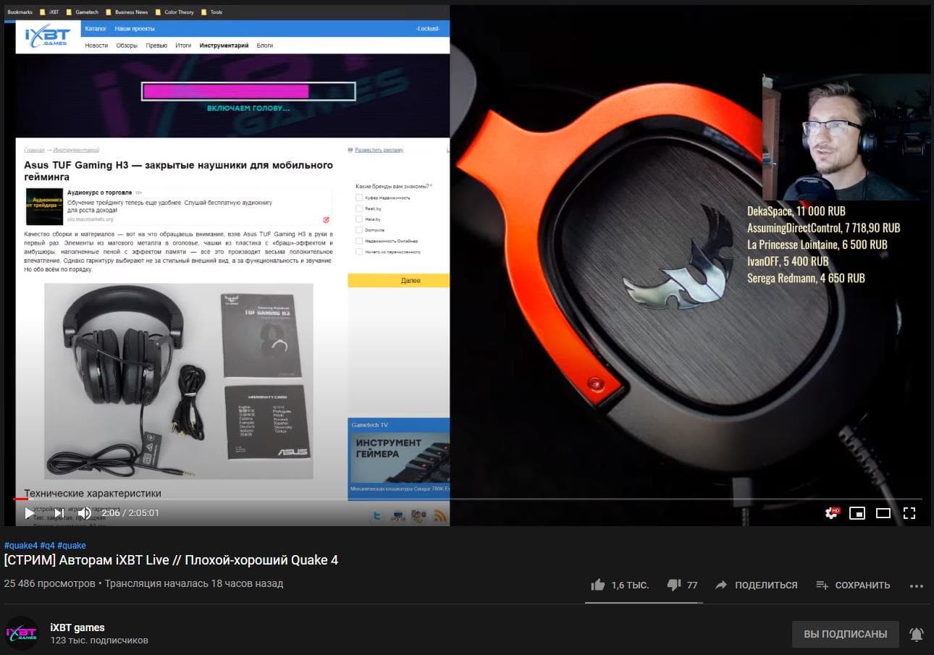Dislike the video with thumbs down

tap(673, 585)
